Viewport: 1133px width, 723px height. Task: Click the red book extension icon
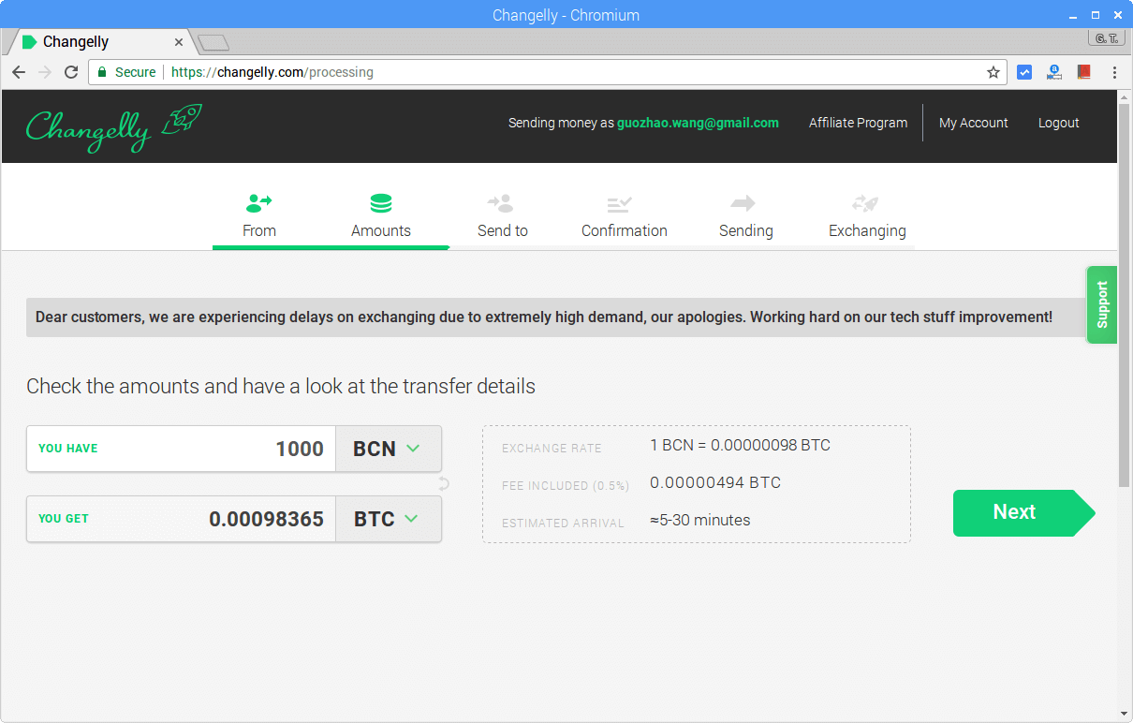[1084, 72]
